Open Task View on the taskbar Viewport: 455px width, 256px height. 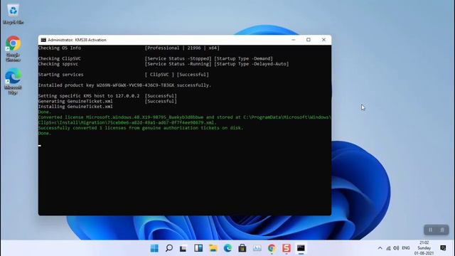(x=183, y=248)
